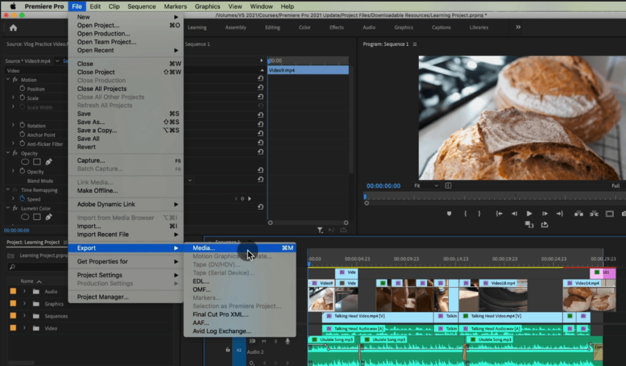Mark Out point button in Program monitor
The image size is (626, 366).
479,214
